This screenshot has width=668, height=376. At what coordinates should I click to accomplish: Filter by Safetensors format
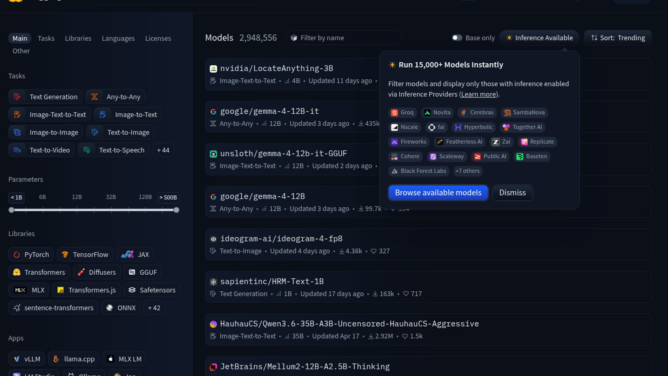tap(152, 290)
